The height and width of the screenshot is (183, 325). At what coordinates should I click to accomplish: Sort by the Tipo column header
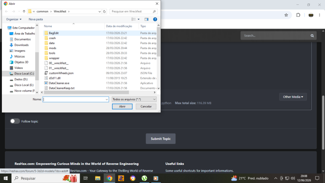(143, 26)
